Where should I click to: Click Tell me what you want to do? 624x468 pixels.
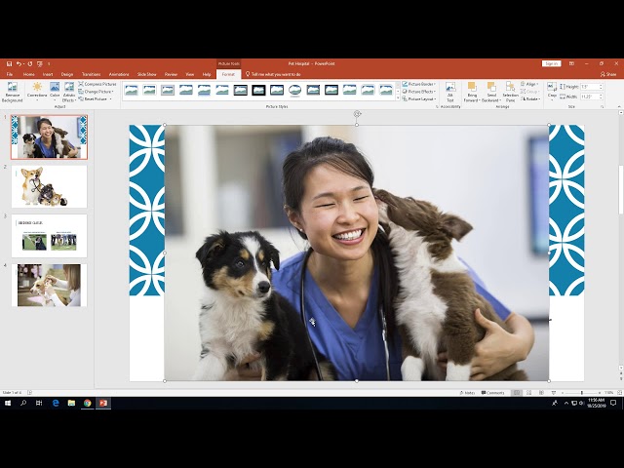(273, 74)
